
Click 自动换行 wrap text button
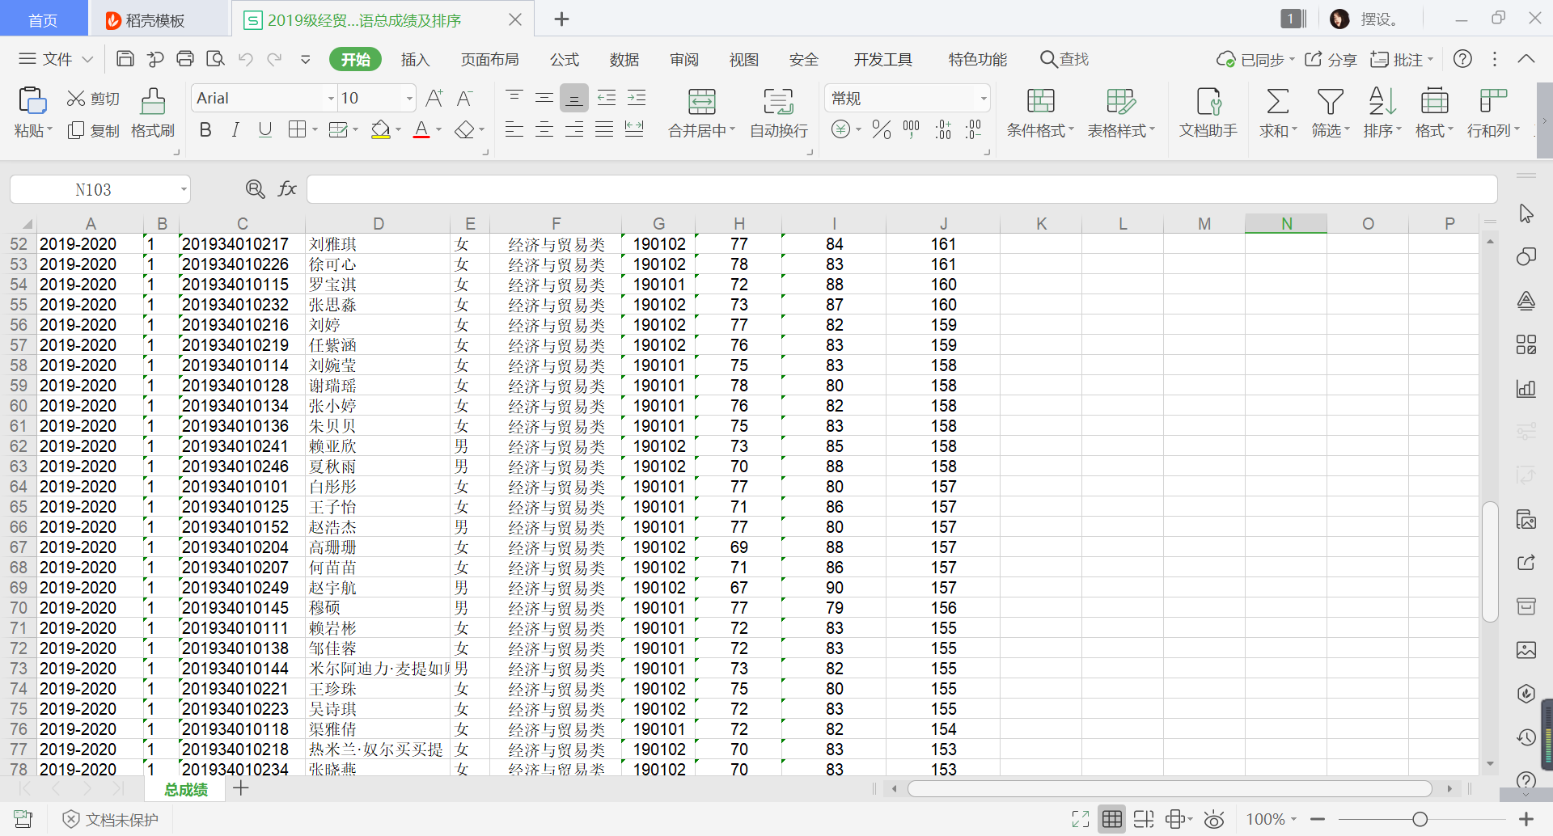(779, 113)
